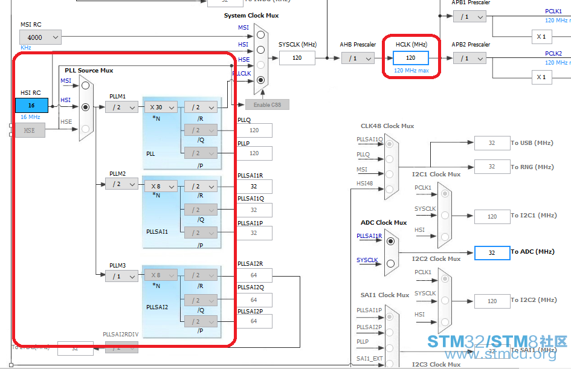
Task: Click the SYSCLK (MHz) value field
Action: [x=297, y=58]
